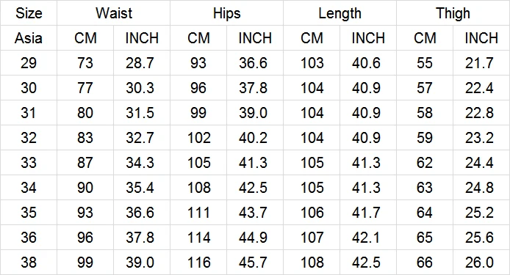Click hips CM value 102
This screenshot has width=510, height=275.
(198, 138)
